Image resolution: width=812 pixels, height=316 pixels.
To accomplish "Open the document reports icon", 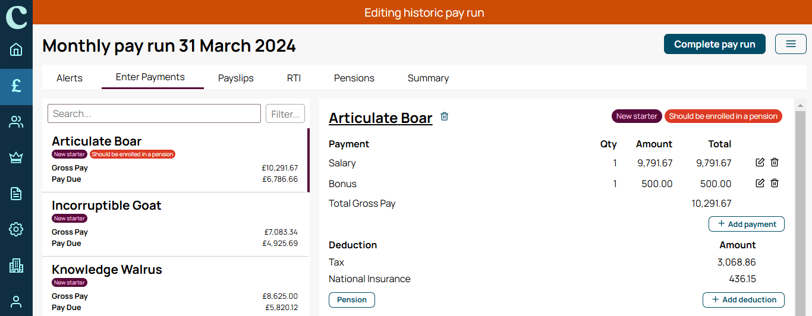I will [16, 193].
